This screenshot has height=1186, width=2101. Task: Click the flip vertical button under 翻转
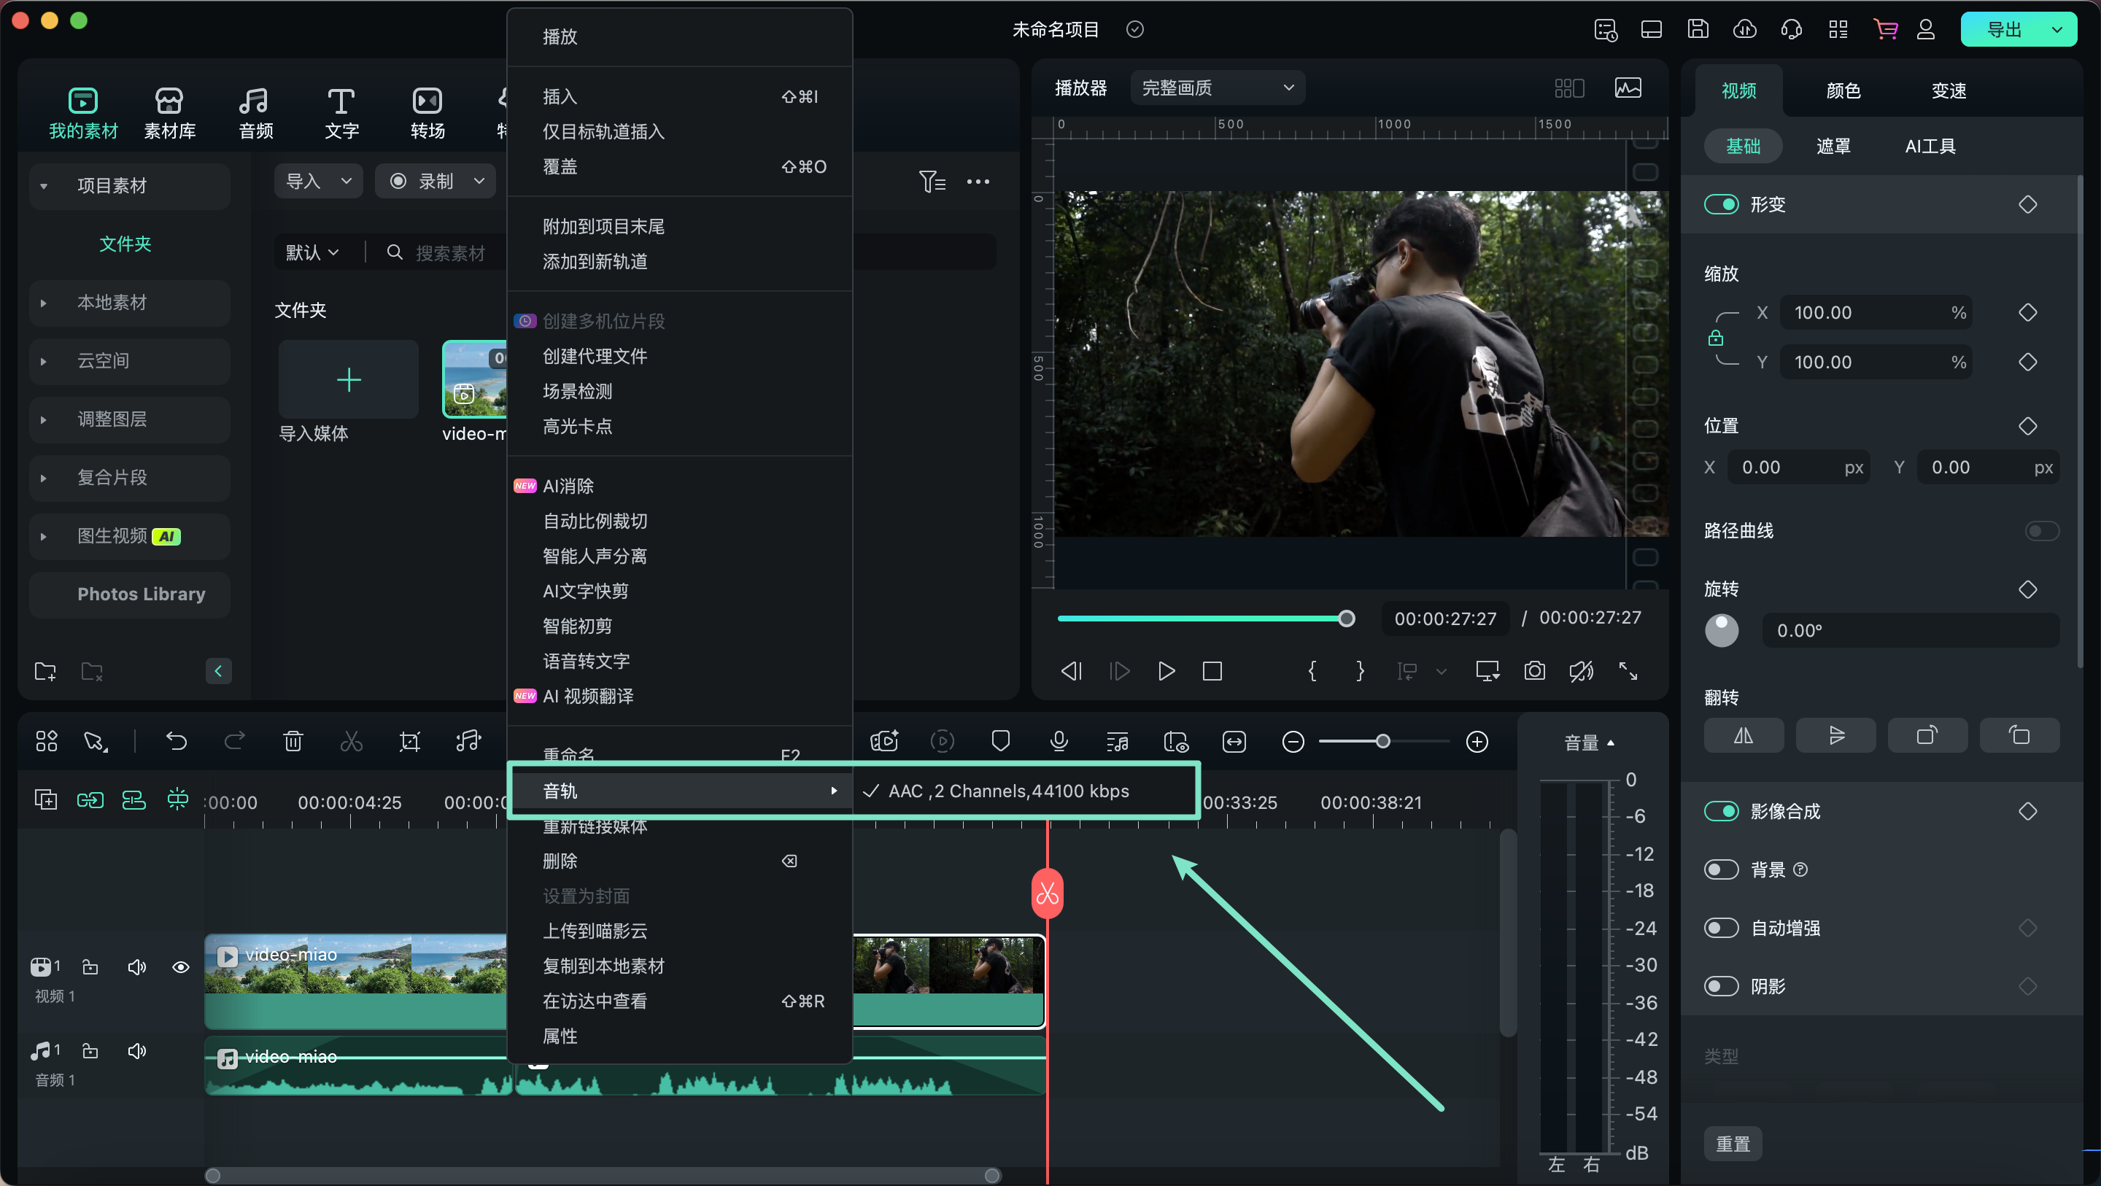(x=1835, y=736)
